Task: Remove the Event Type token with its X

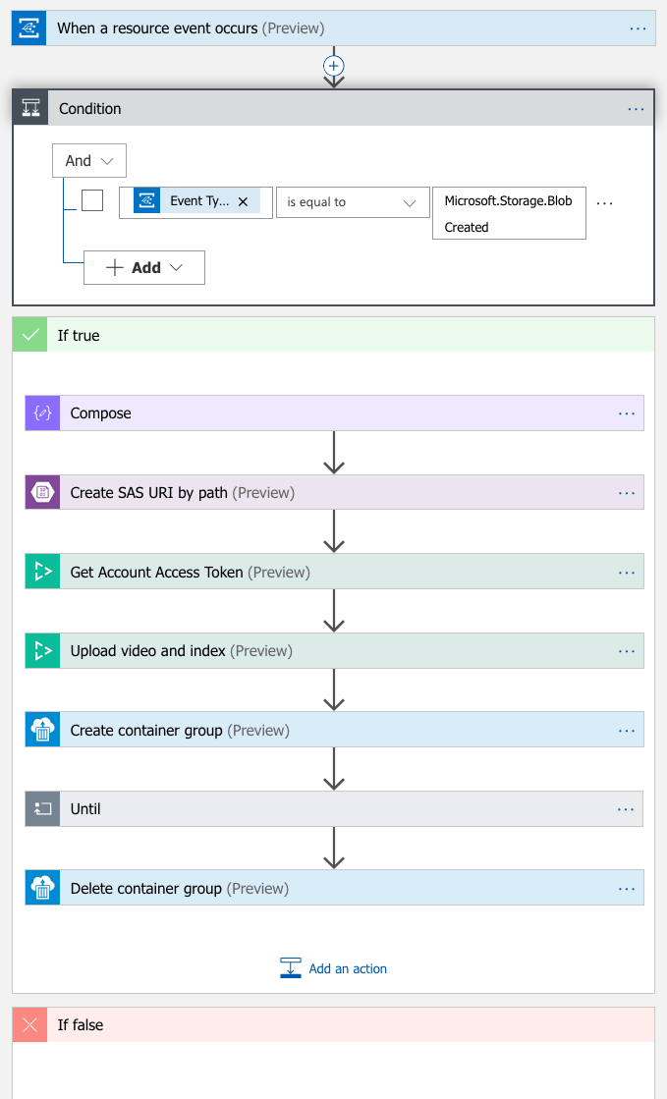Action: pyautogui.click(x=243, y=201)
